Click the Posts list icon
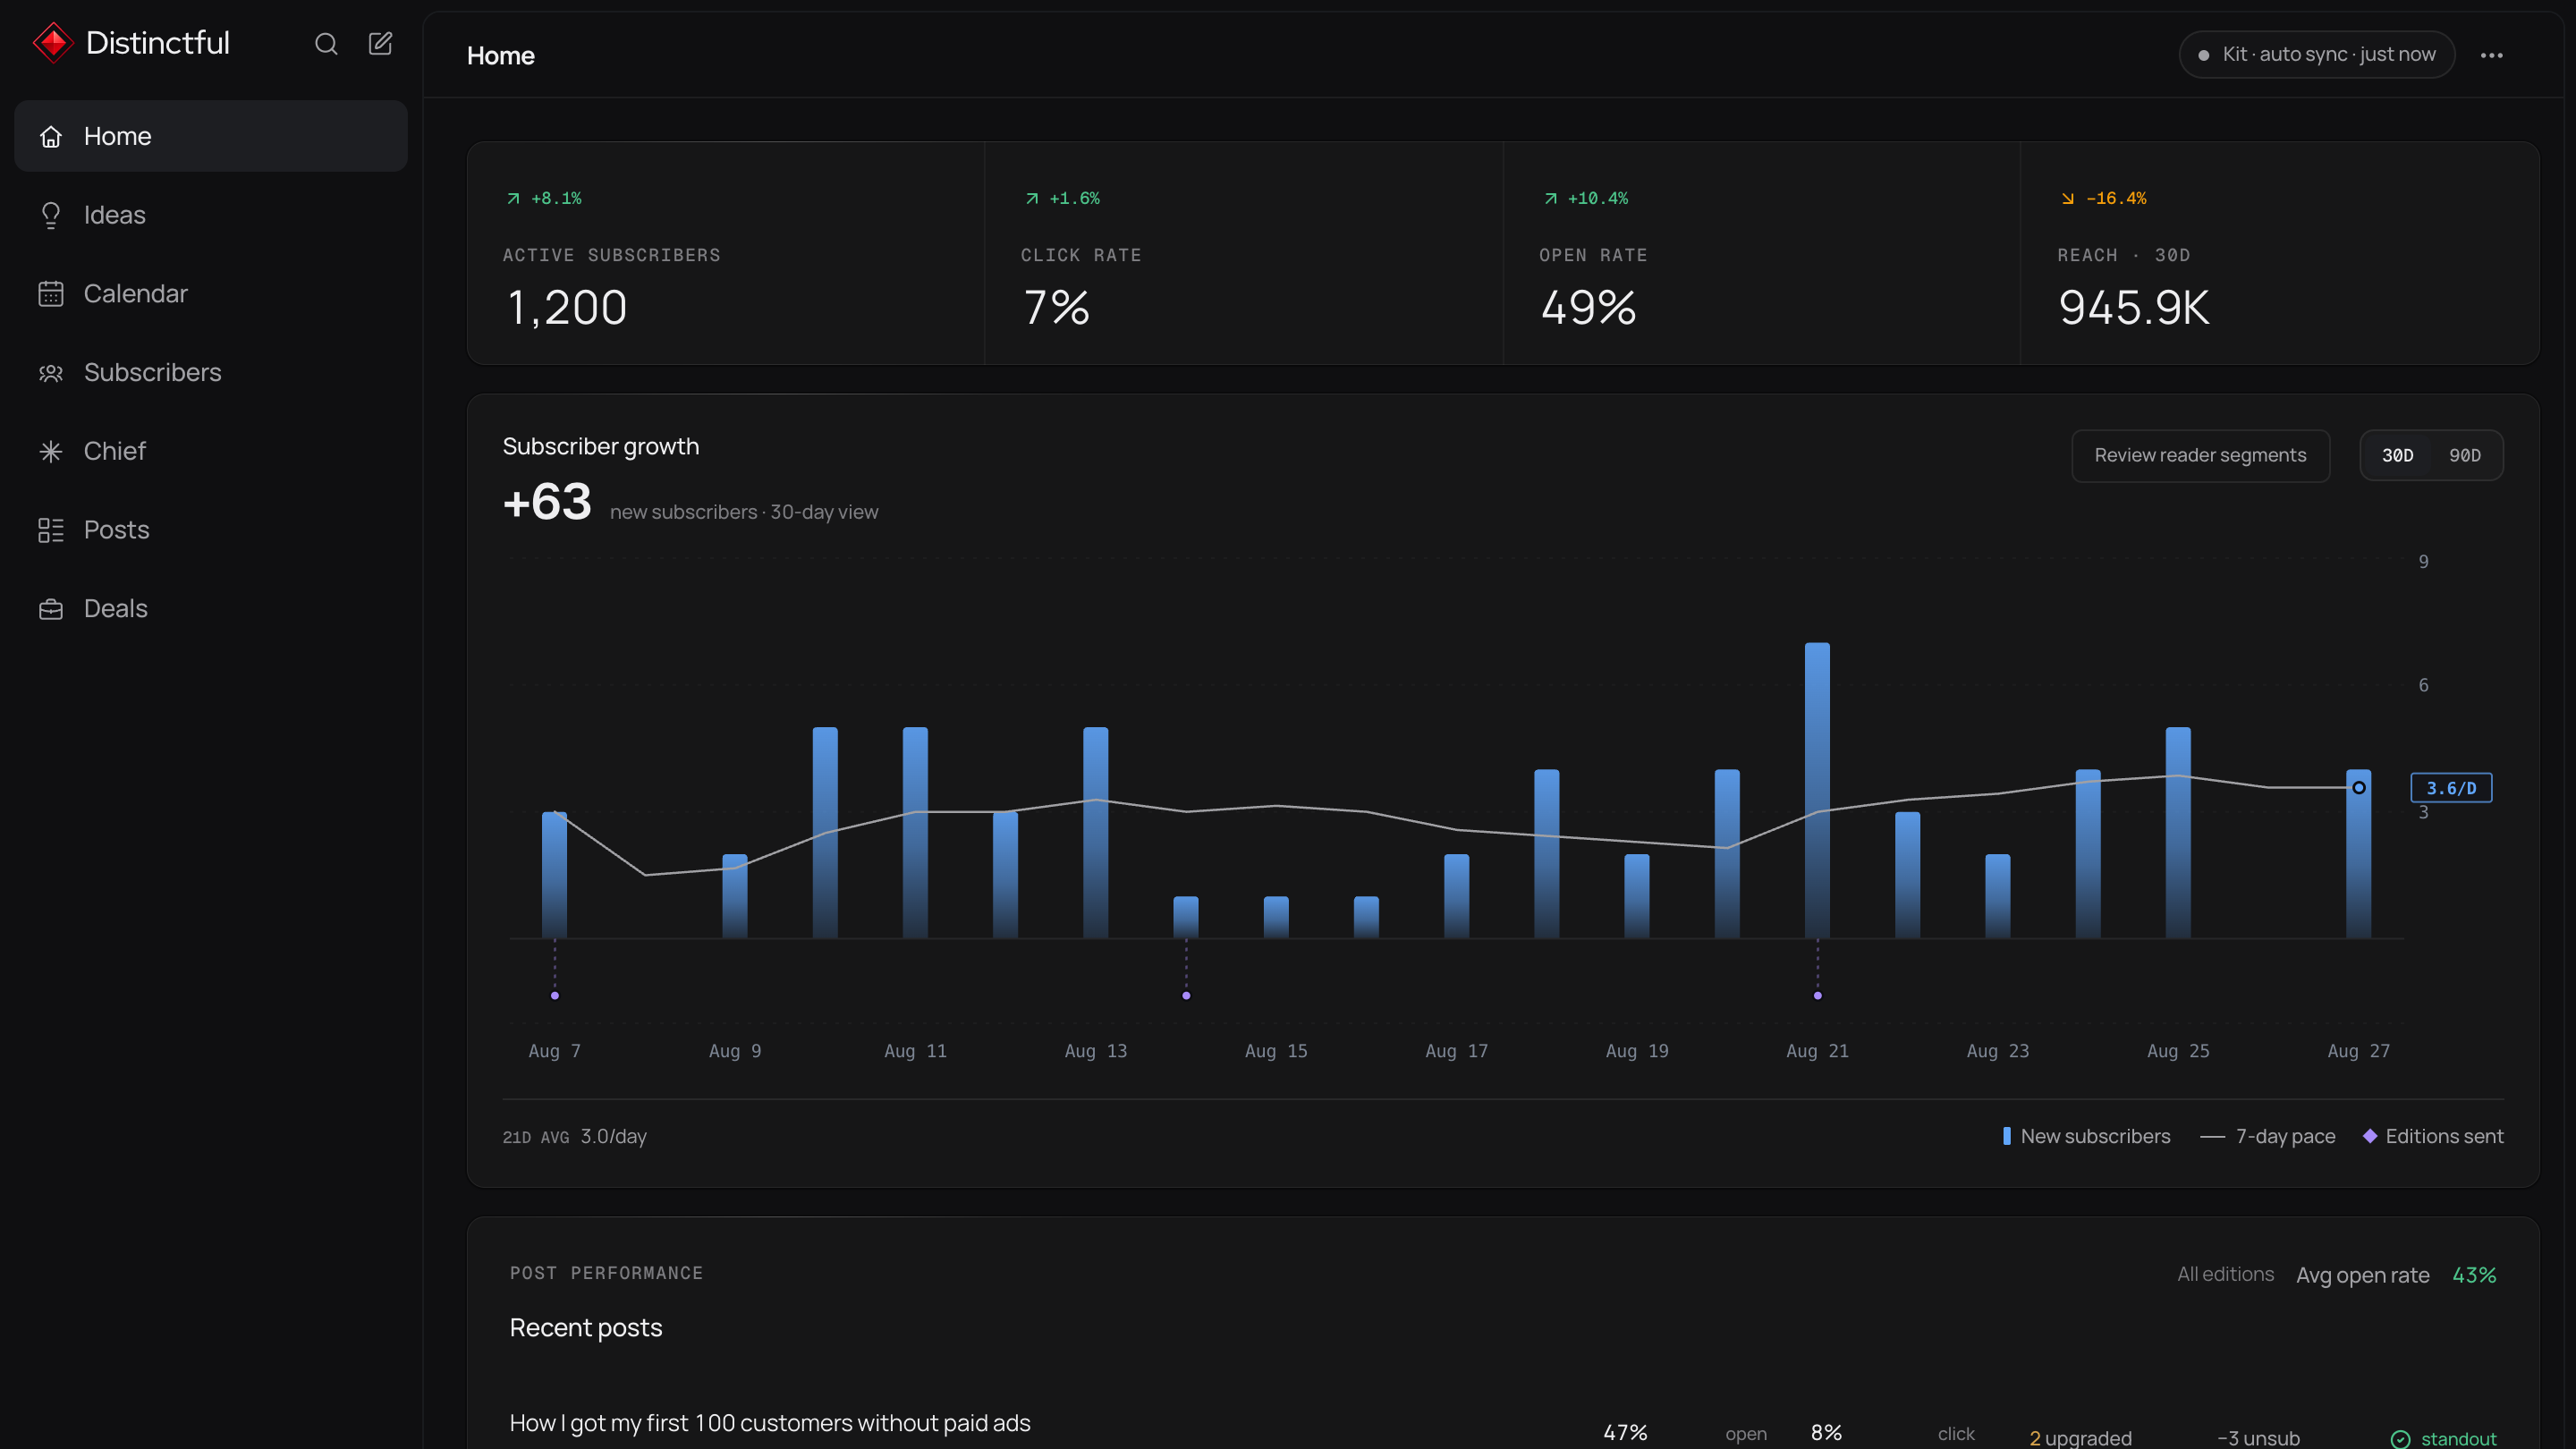Viewport: 2576px width, 1449px height. (51, 530)
